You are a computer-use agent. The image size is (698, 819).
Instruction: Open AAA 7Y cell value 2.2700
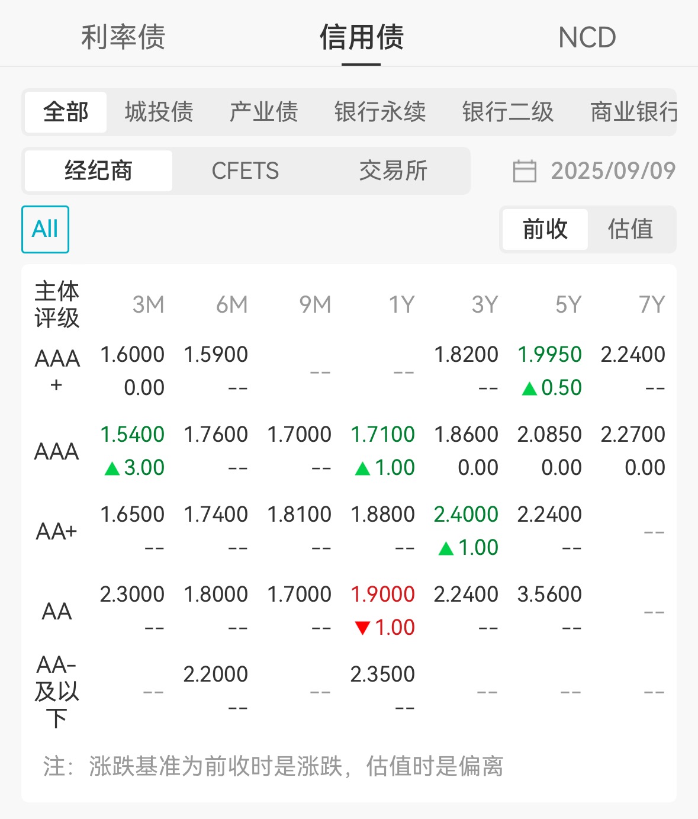point(633,435)
